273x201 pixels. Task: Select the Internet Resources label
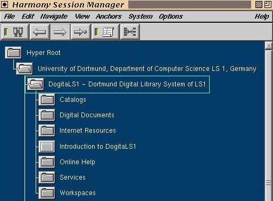tap(88, 131)
